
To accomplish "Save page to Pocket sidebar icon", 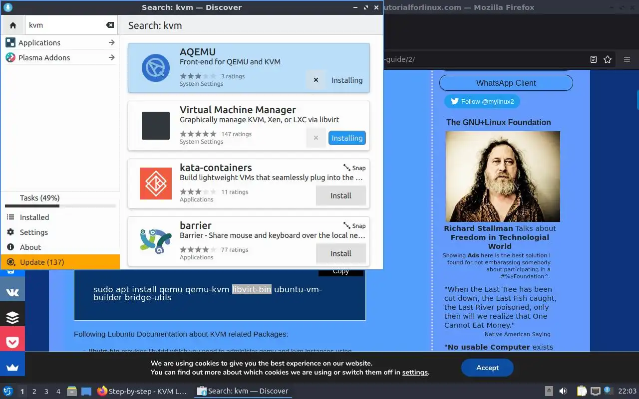I will pos(12,343).
